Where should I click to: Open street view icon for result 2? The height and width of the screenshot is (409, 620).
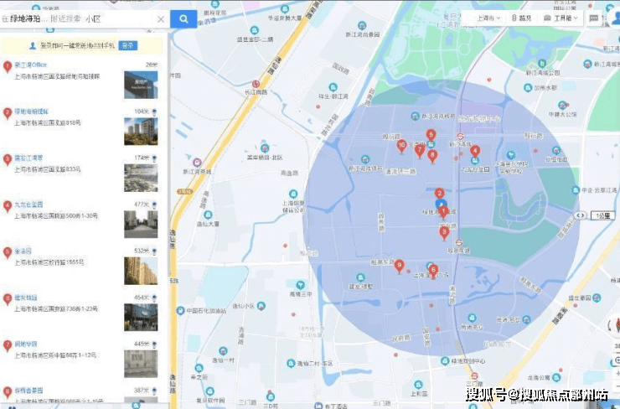[x=153, y=111]
